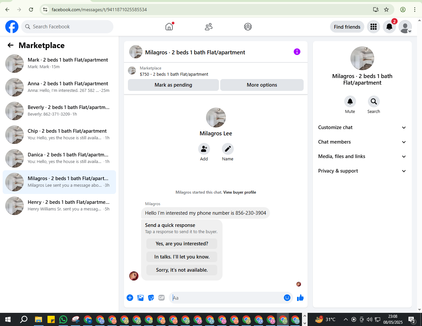This screenshot has width=422, height=326.
Task: Open Anna's conversation in Marketplace list
Action: pos(59,87)
